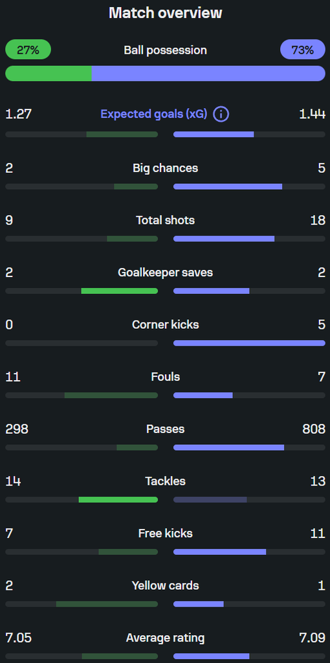330x663 pixels.
Task: Click the Tackles green bar
Action: [x=118, y=500]
